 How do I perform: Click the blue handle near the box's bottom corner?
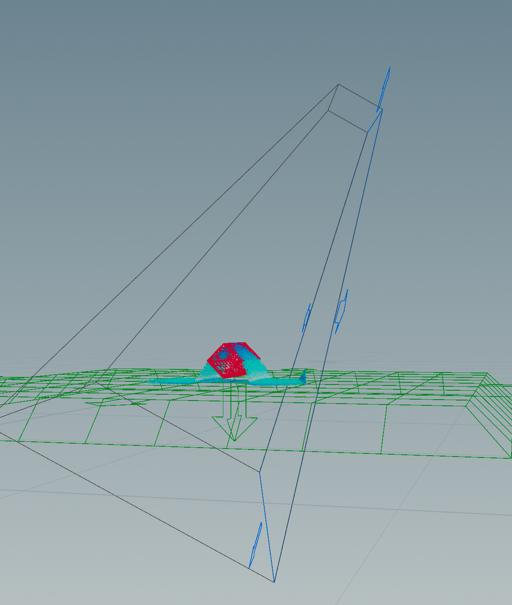pos(255,545)
